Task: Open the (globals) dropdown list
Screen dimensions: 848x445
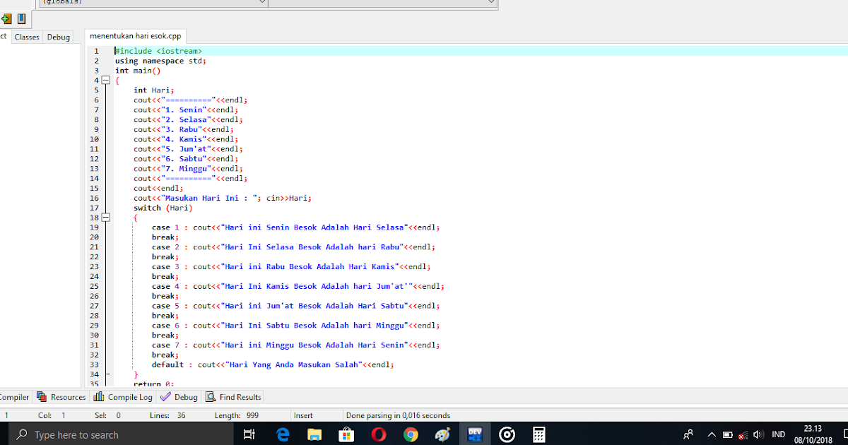Action: click(x=261, y=2)
